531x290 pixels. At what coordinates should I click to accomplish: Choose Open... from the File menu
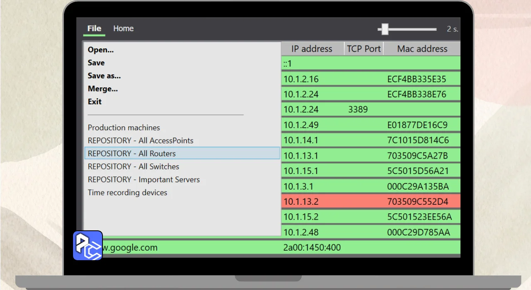click(x=101, y=50)
